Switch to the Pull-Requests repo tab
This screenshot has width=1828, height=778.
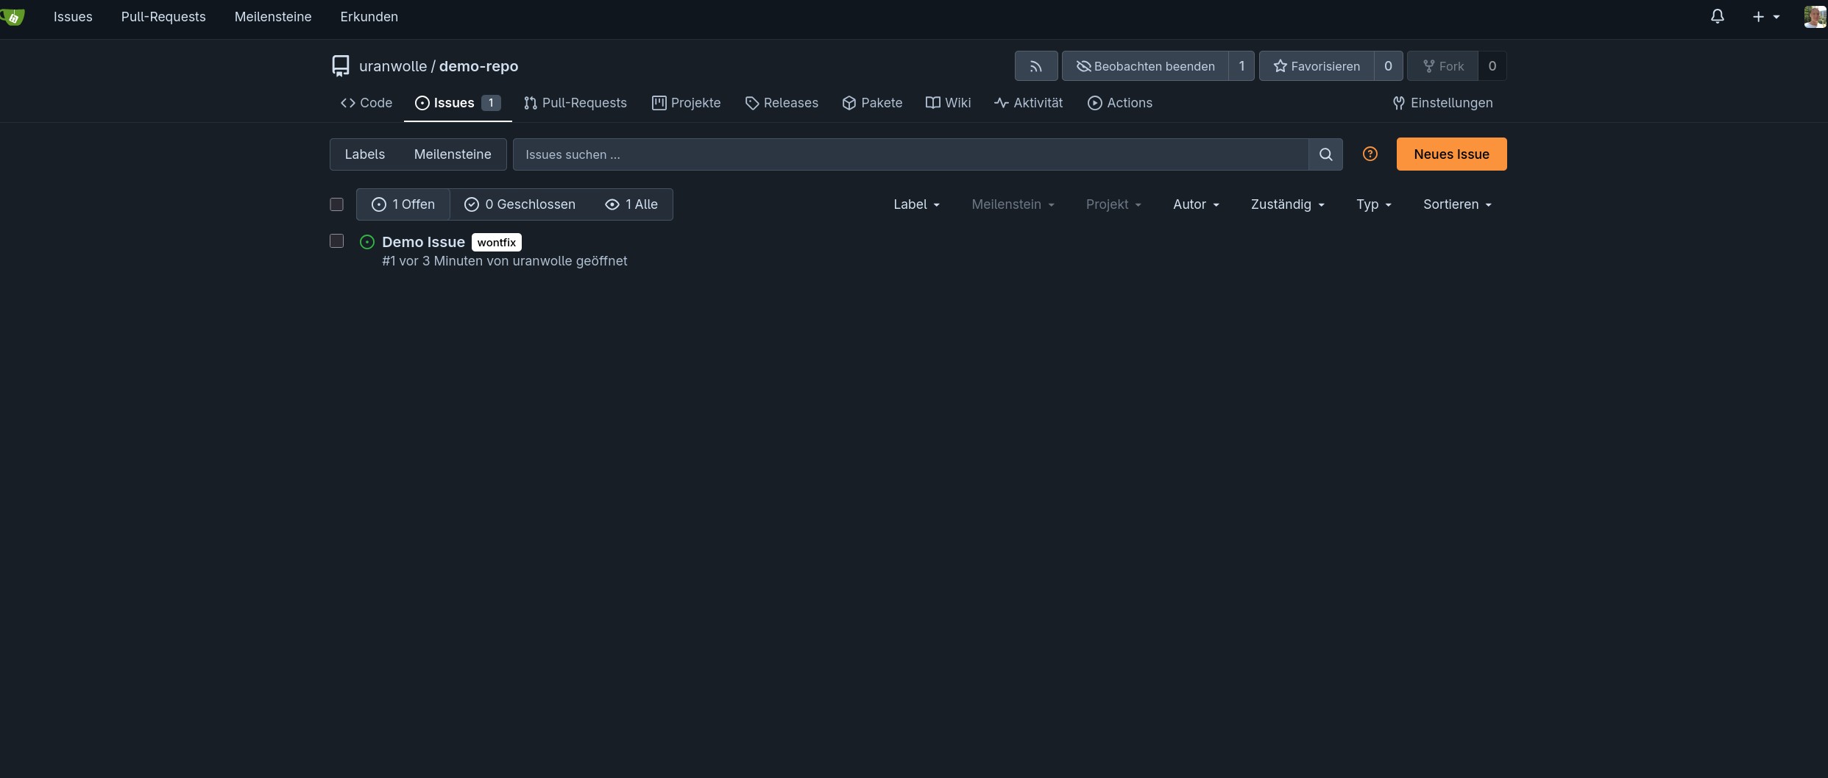[575, 103]
